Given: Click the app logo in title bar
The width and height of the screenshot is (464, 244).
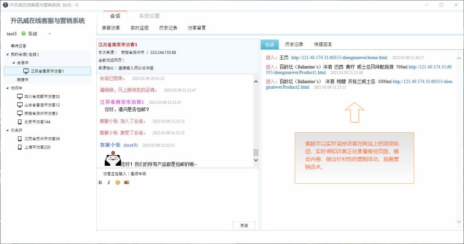Looking at the screenshot, I should (5, 5).
